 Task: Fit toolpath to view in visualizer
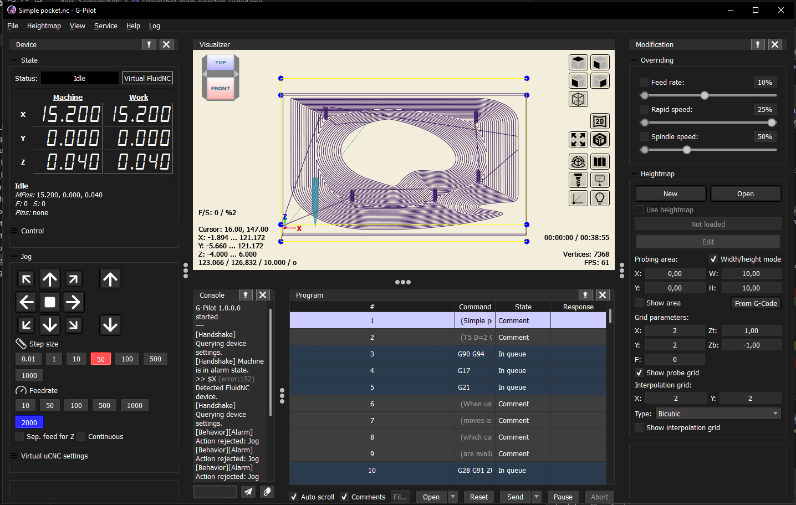[x=578, y=139]
